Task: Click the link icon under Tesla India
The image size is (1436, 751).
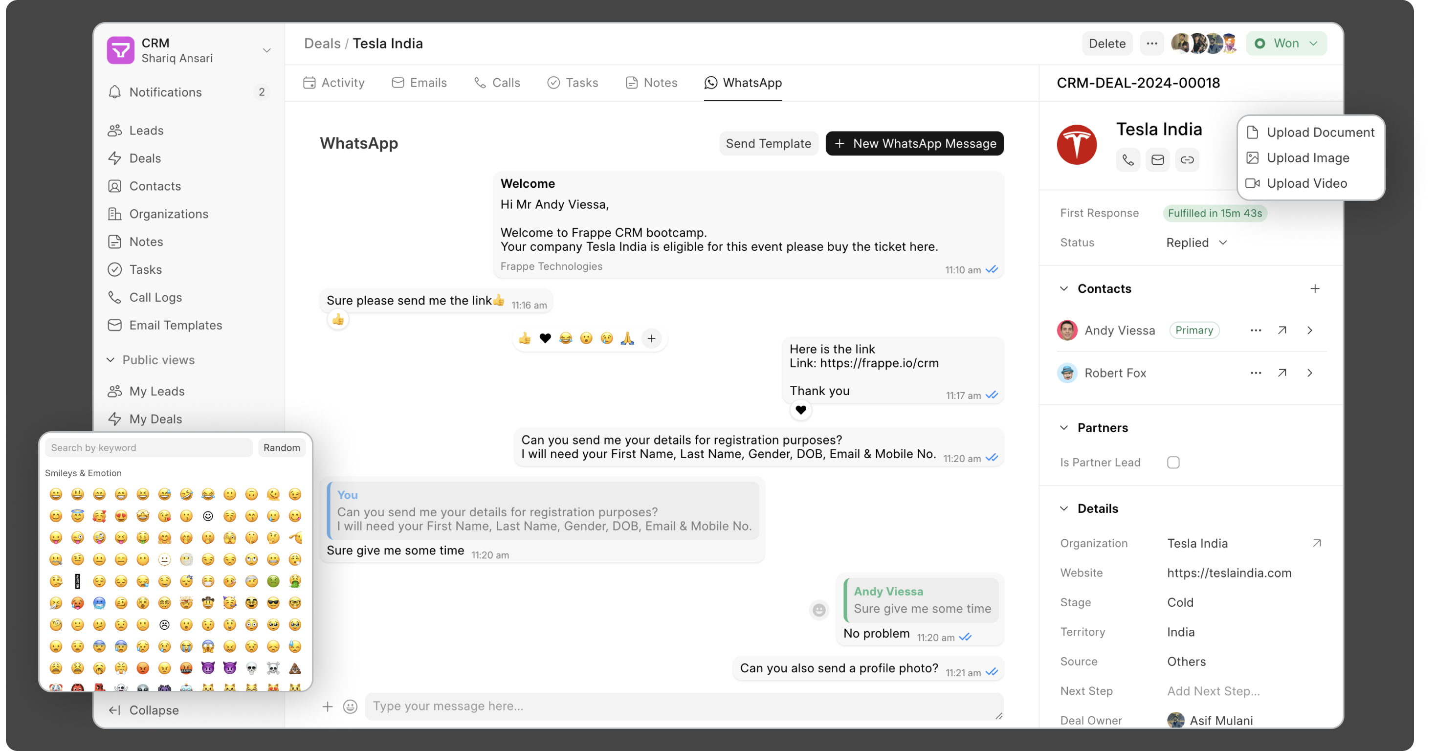Action: pos(1187,160)
